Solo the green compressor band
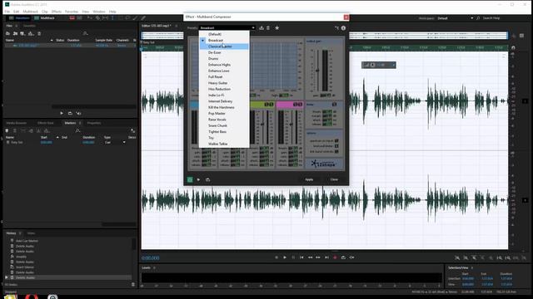Viewport: 533px width, 299px height. coord(266,105)
